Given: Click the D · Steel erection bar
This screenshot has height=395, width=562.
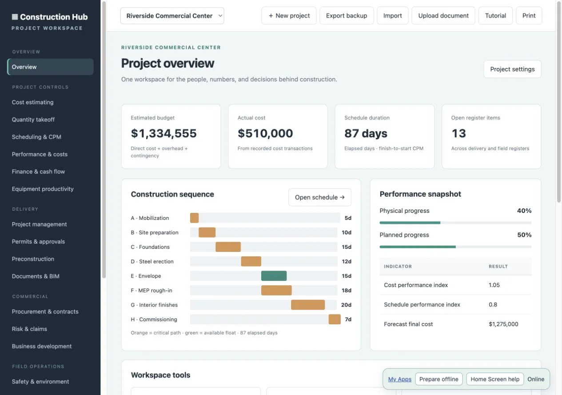Looking at the screenshot, I should tap(251, 261).
